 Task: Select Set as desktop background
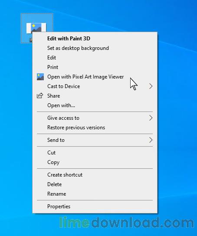(78, 48)
